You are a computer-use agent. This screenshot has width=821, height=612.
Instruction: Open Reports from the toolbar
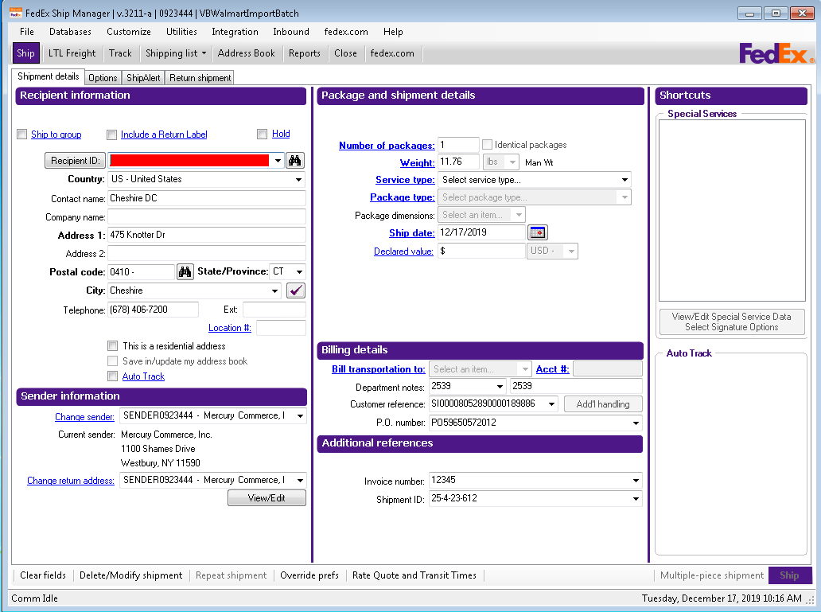click(304, 53)
